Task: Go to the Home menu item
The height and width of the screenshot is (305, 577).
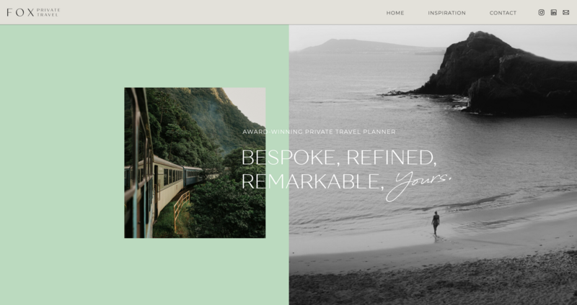Action: coord(395,13)
